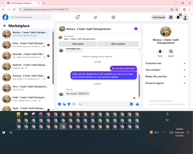The width and height of the screenshot is (193, 154).
Task: Focus the Search Facebook field
Action: [31, 17]
